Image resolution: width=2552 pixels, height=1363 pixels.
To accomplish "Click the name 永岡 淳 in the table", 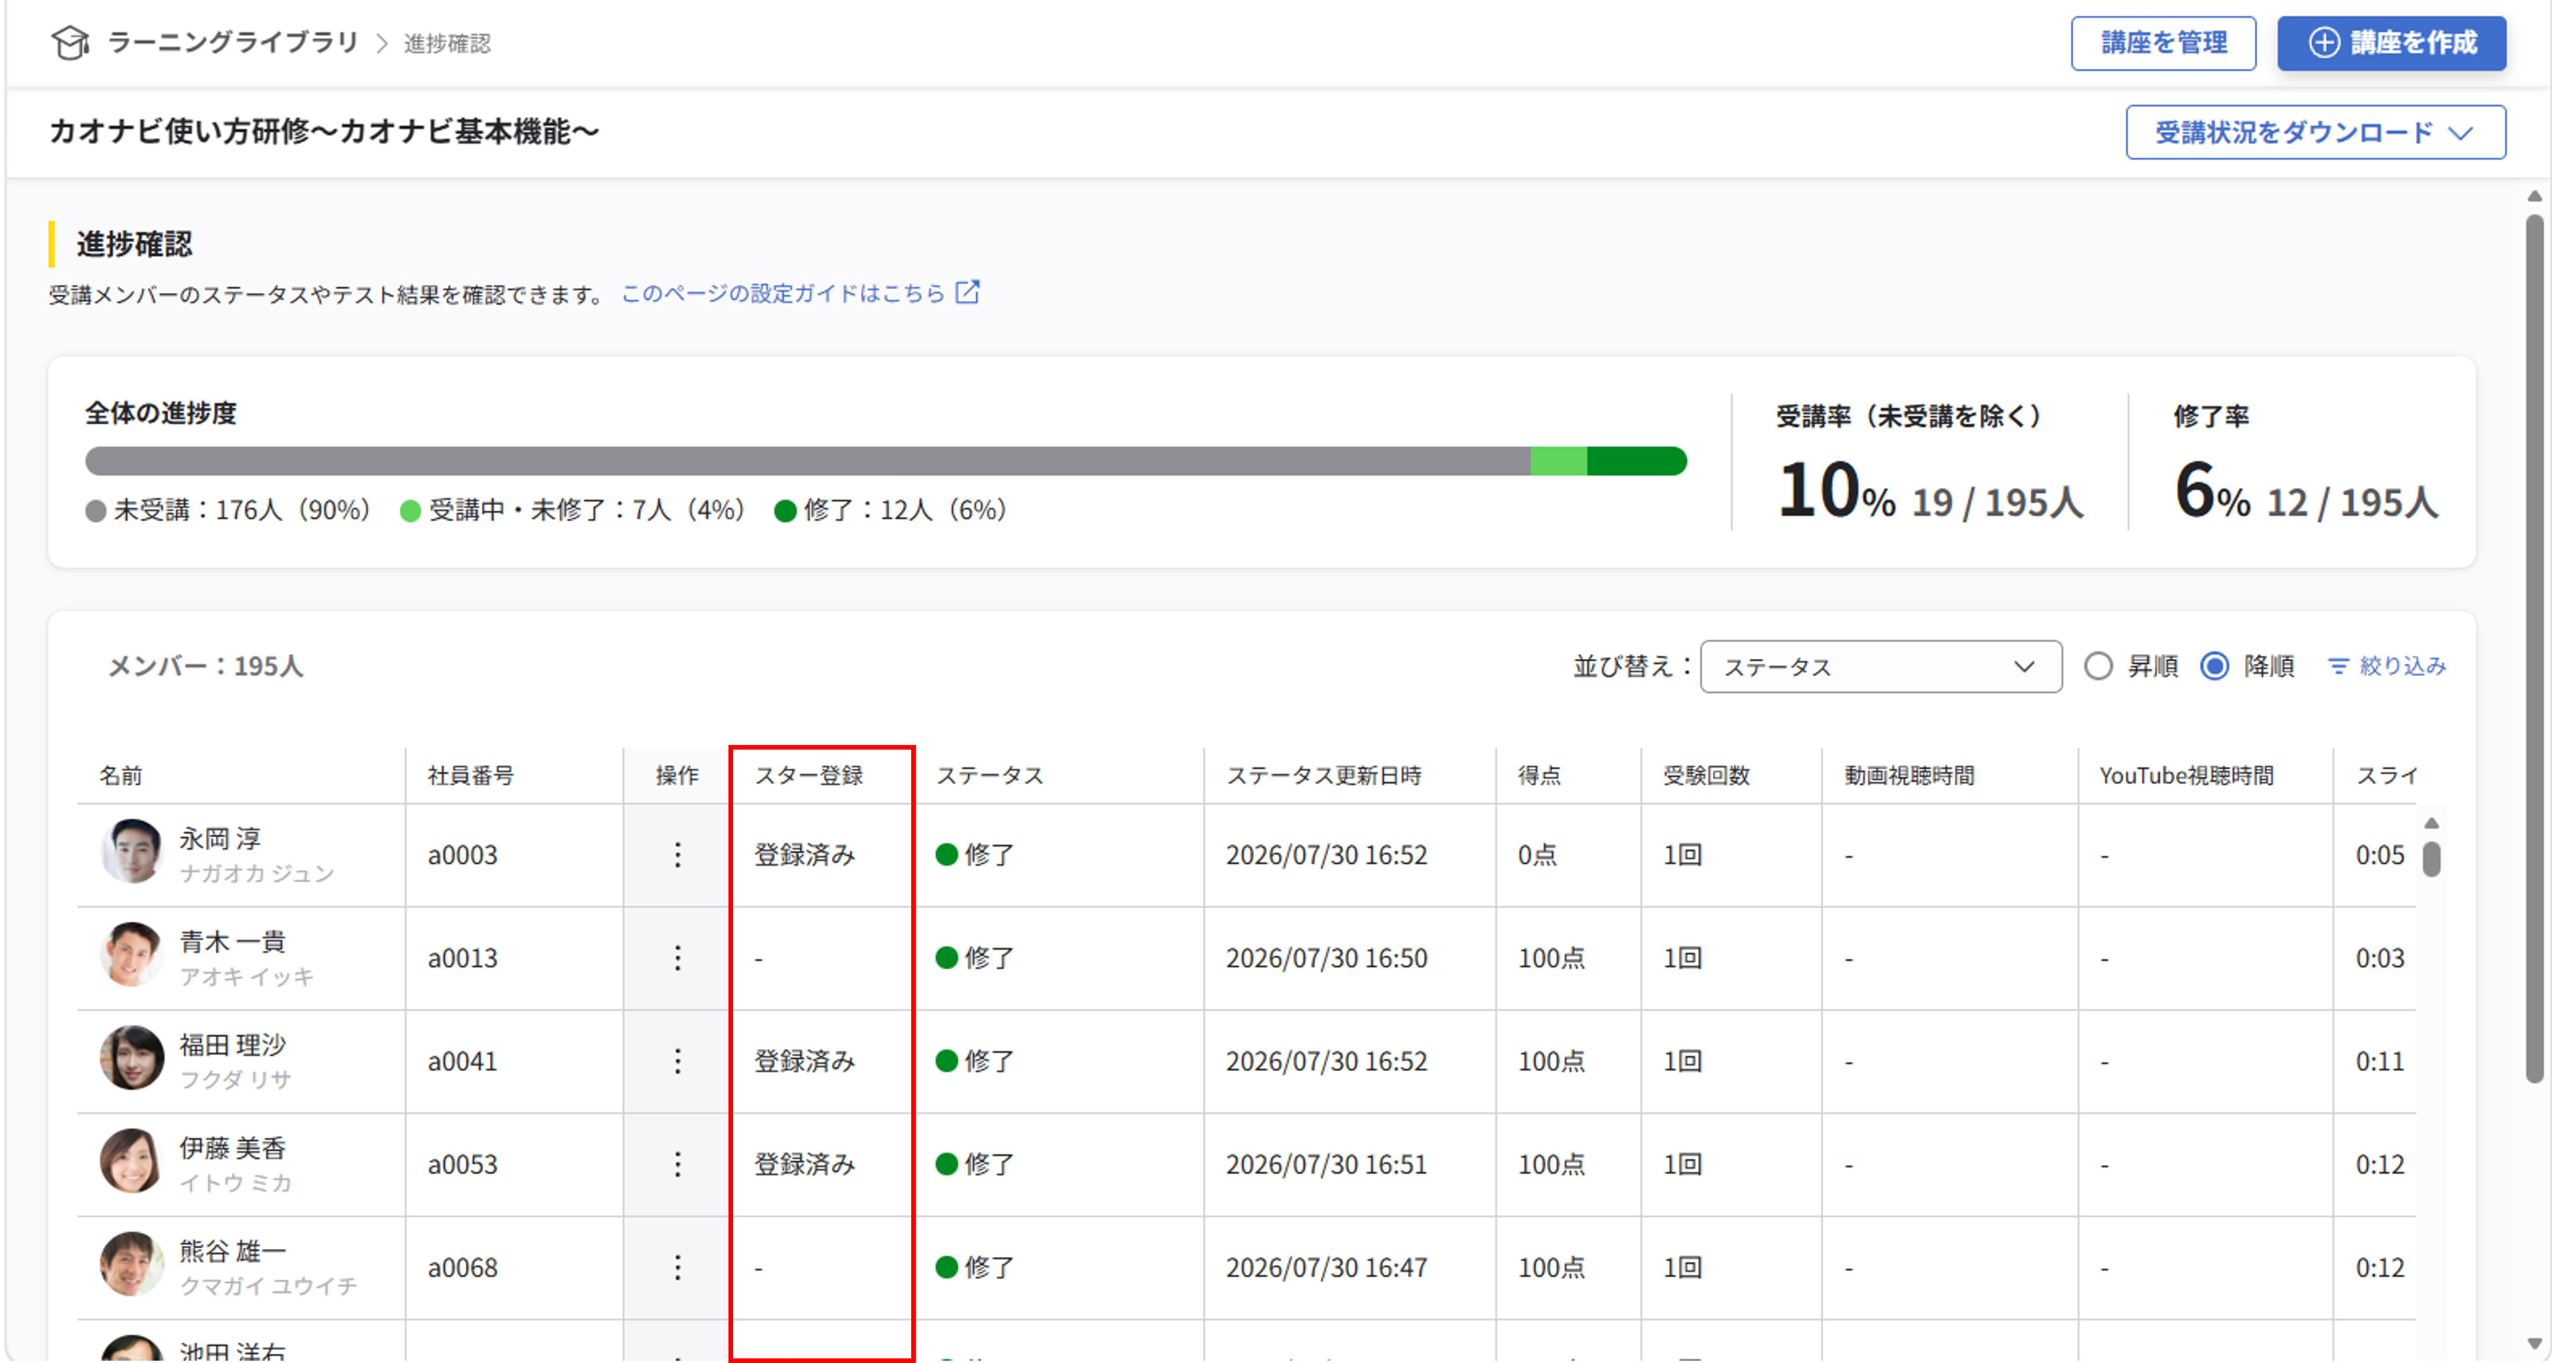I will coord(220,839).
